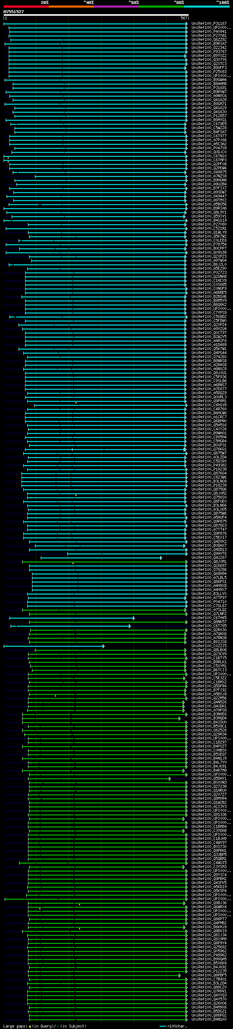
Task: Choose the UniRef100_P12857 hit label
Action: [209, 116]
